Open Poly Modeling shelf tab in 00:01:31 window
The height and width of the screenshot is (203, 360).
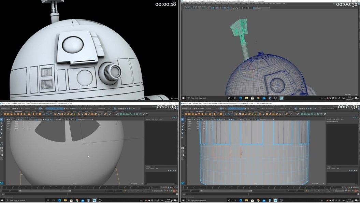[200, 111]
